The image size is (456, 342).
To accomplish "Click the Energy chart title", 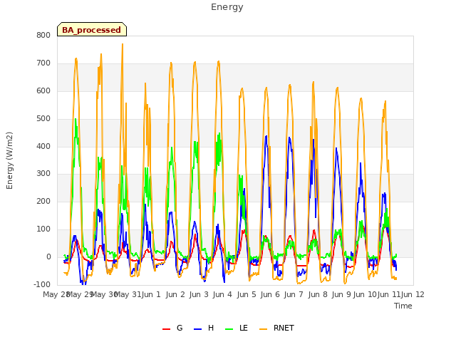I will tap(227, 7).
